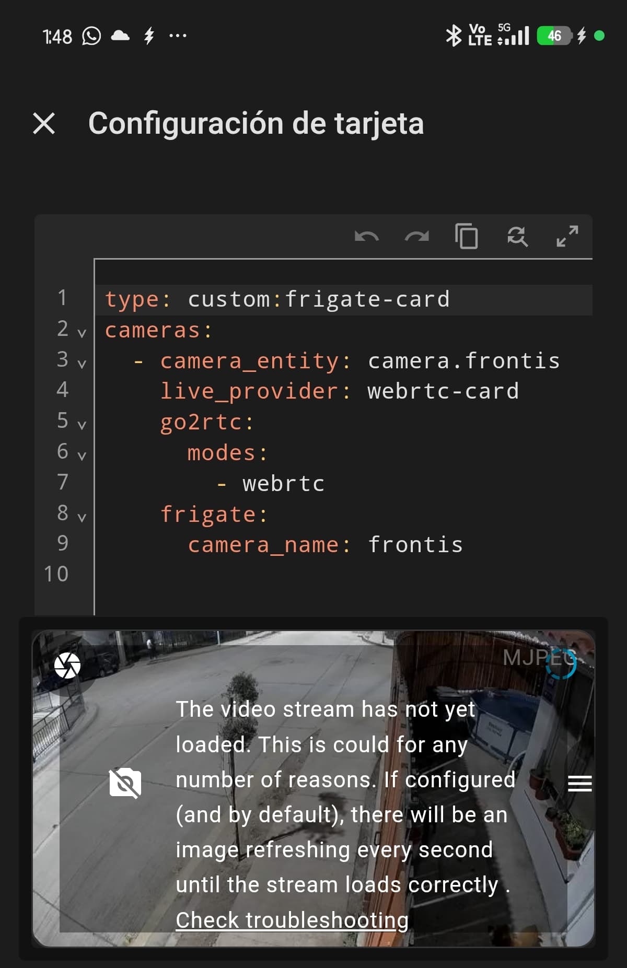
Task: Place cursor on 'type: custom:frigate-card' line
Action: coord(343,300)
